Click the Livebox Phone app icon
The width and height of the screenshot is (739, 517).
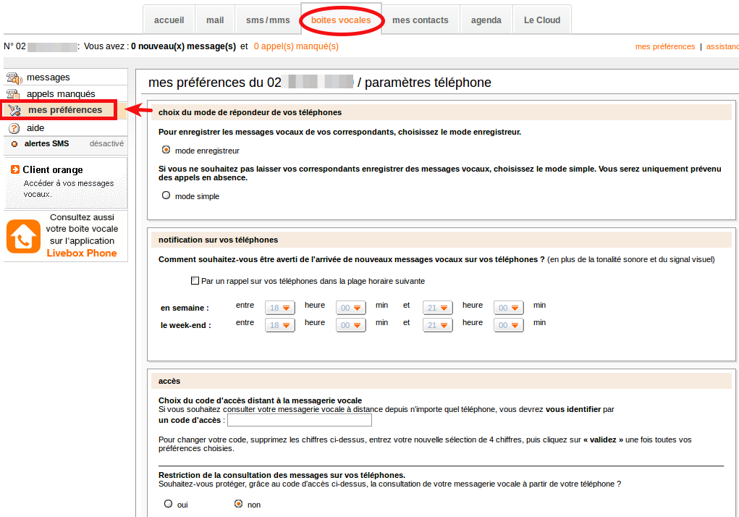point(23,236)
